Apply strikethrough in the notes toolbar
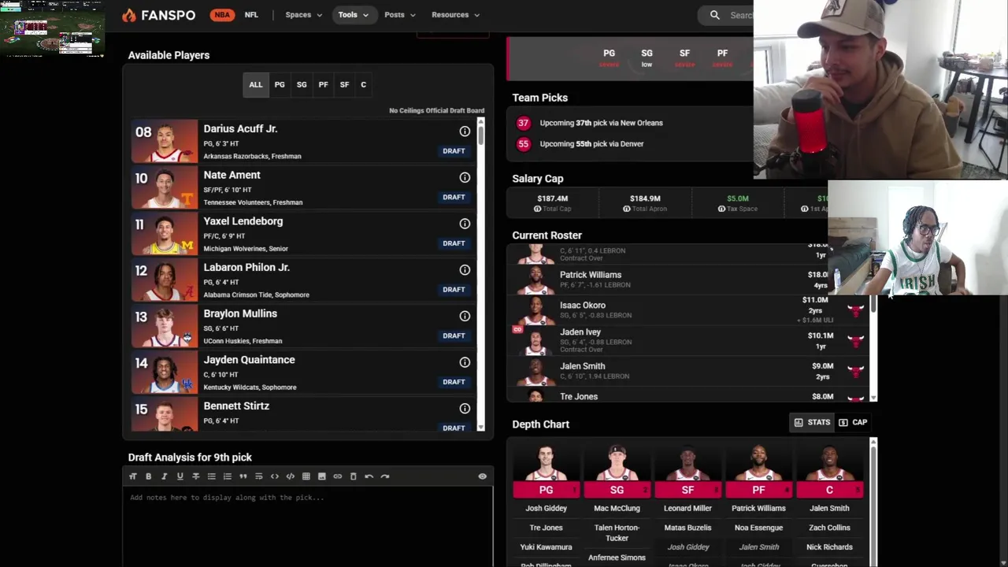Viewport: 1008px width, 567px height. [x=195, y=476]
